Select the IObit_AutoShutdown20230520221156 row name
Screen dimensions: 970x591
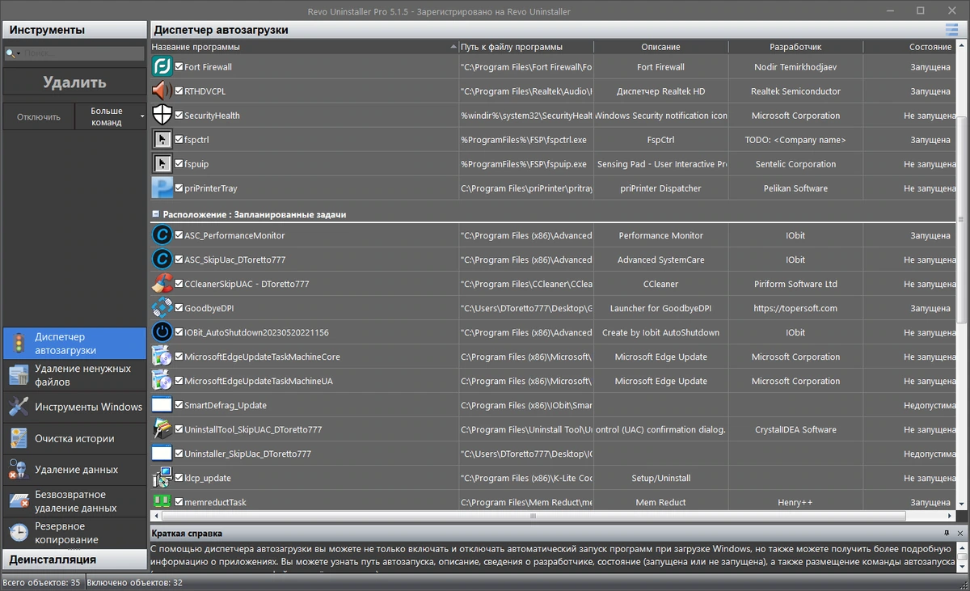[x=256, y=332]
